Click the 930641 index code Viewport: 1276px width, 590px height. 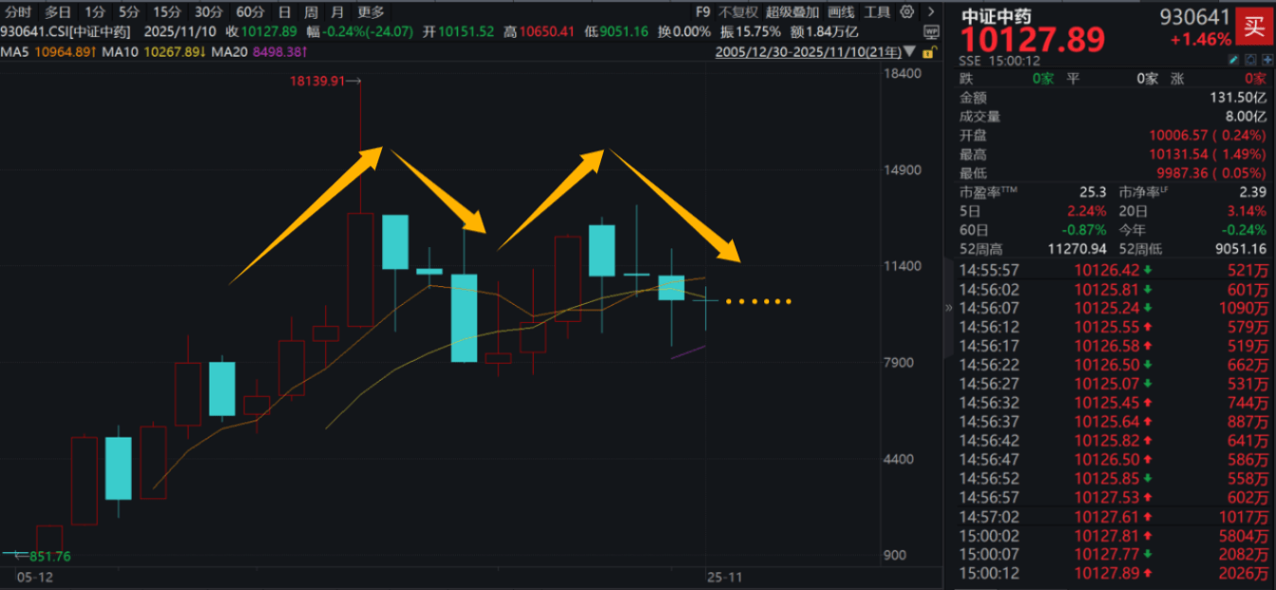pos(1196,16)
